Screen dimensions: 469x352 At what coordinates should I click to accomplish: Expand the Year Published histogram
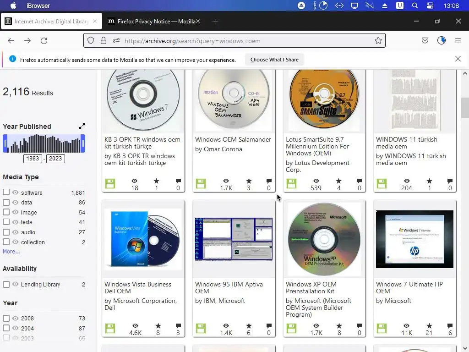pyautogui.click(x=82, y=126)
